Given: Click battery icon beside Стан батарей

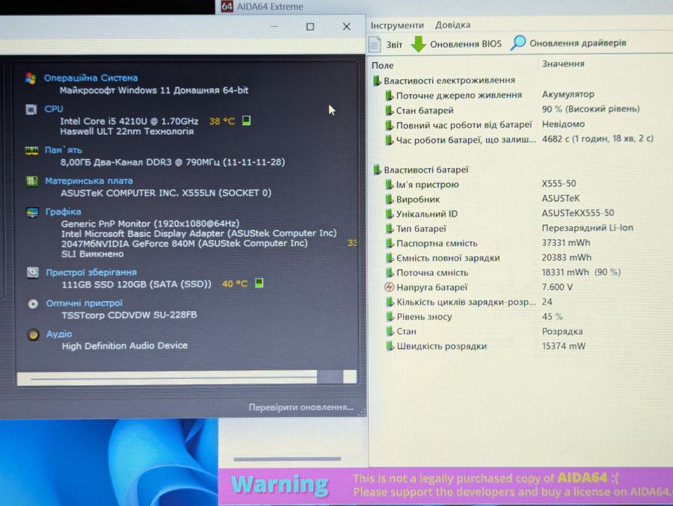Looking at the screenshot, I should tap(389, 111).
